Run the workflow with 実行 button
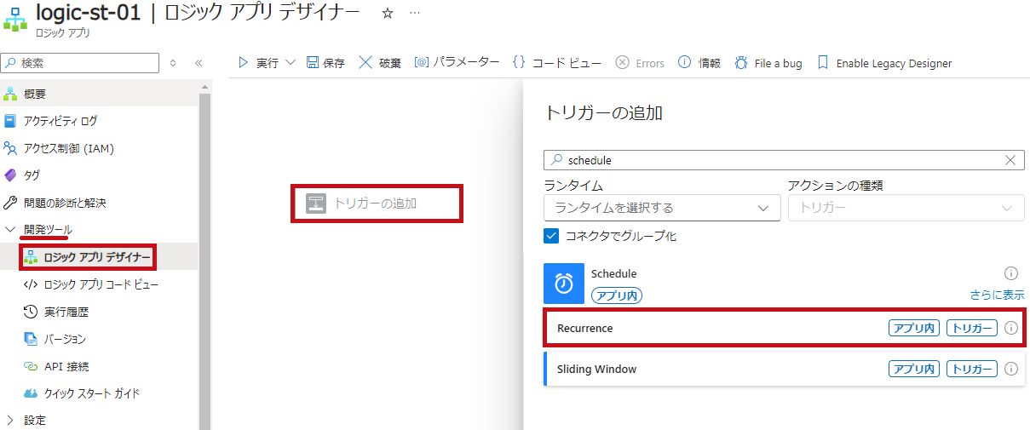1030x430 pixels. pyautogui.click(x=258, y=63)
